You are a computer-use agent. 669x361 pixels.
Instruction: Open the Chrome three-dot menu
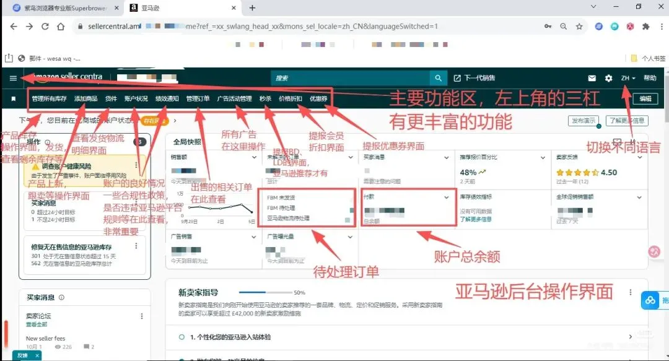[x=662, y=27]
